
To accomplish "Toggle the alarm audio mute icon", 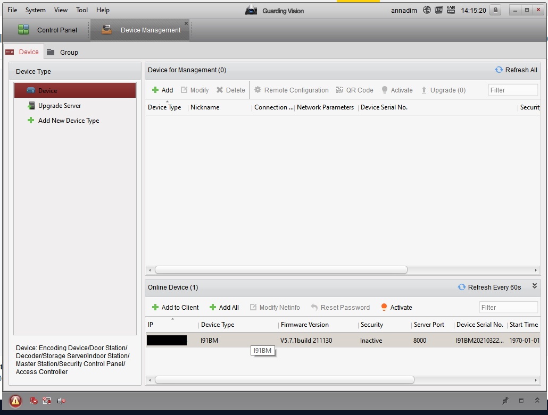I will point(61,401).
